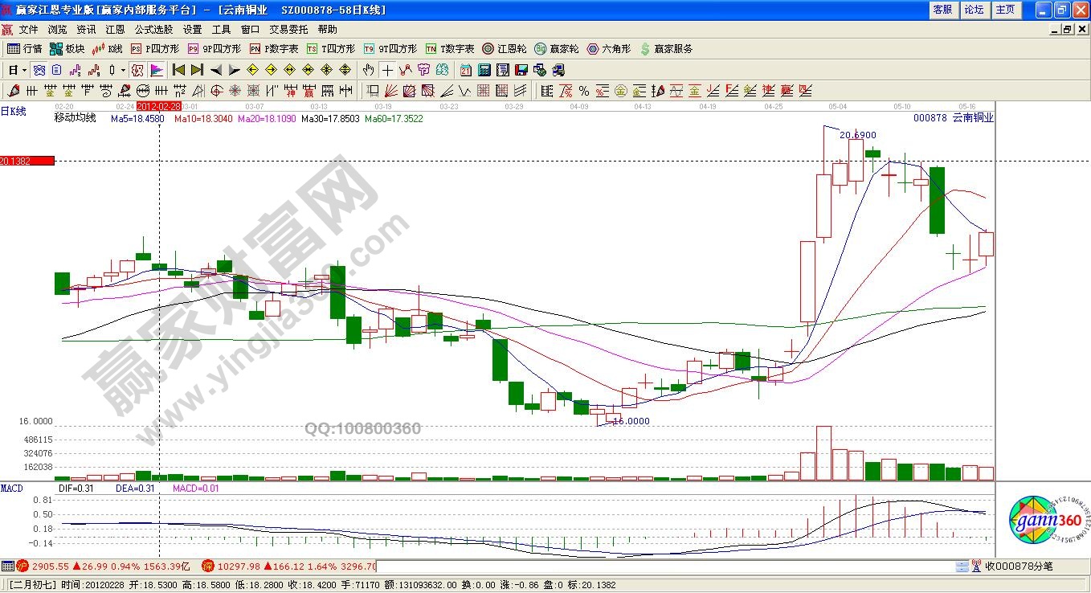Screen dimensions: 1091x593
Task: Click the percent sign drawing tool
Action: point(583,91)
